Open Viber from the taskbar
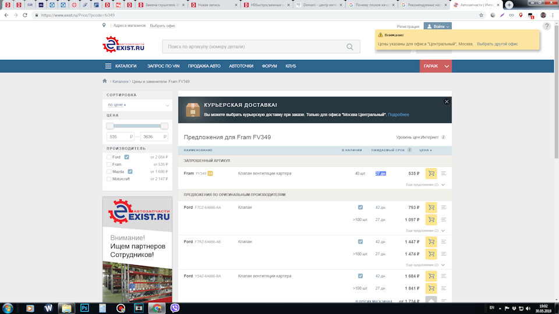559x314 pixels. [175, 308]
